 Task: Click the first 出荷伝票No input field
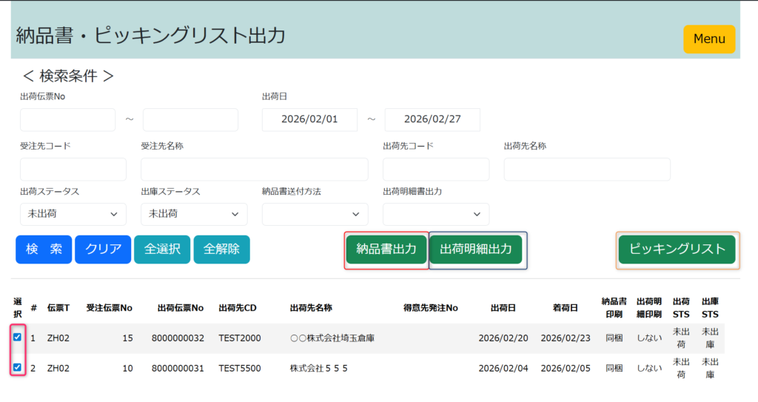pos(67,119)
